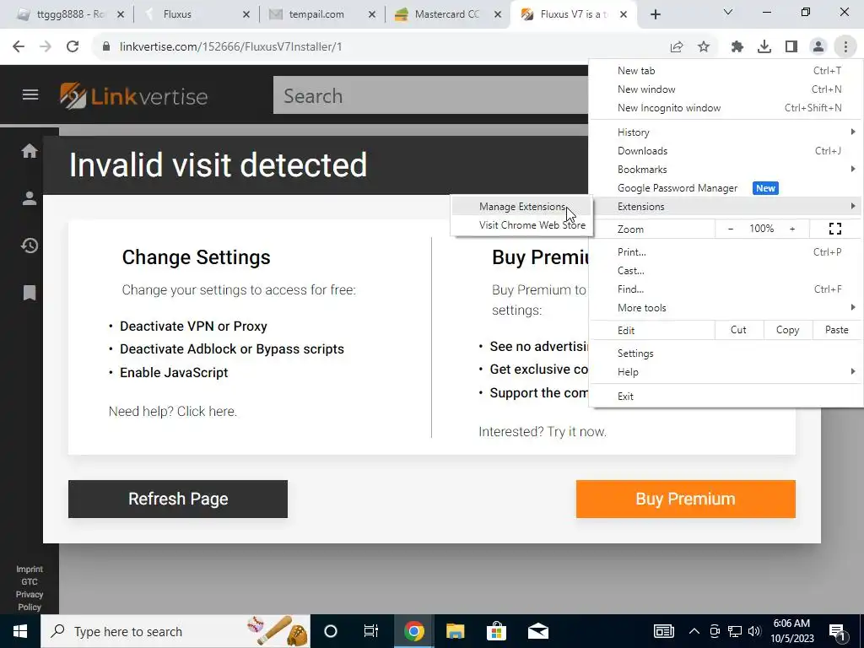Reload the page with the refresh icon
864x648 pixels.
(73, 47)
